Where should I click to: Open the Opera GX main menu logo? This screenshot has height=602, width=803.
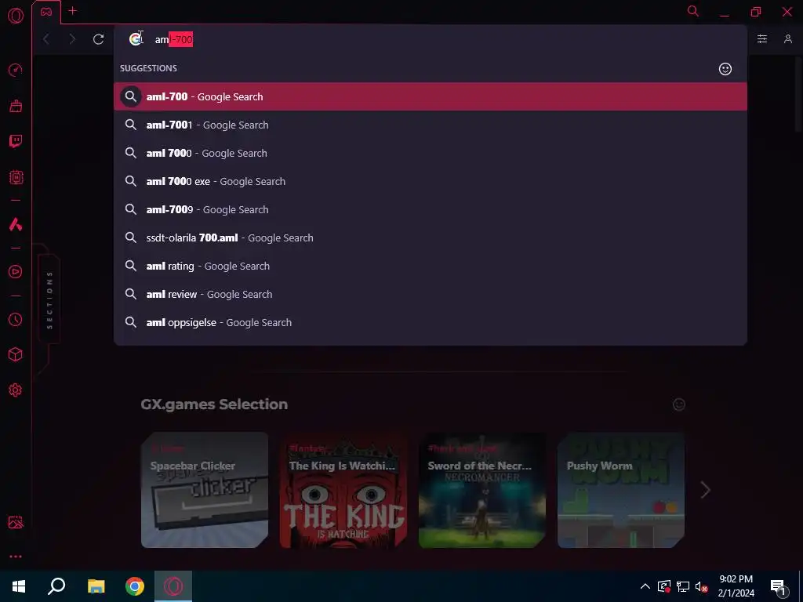click(16, 16)
